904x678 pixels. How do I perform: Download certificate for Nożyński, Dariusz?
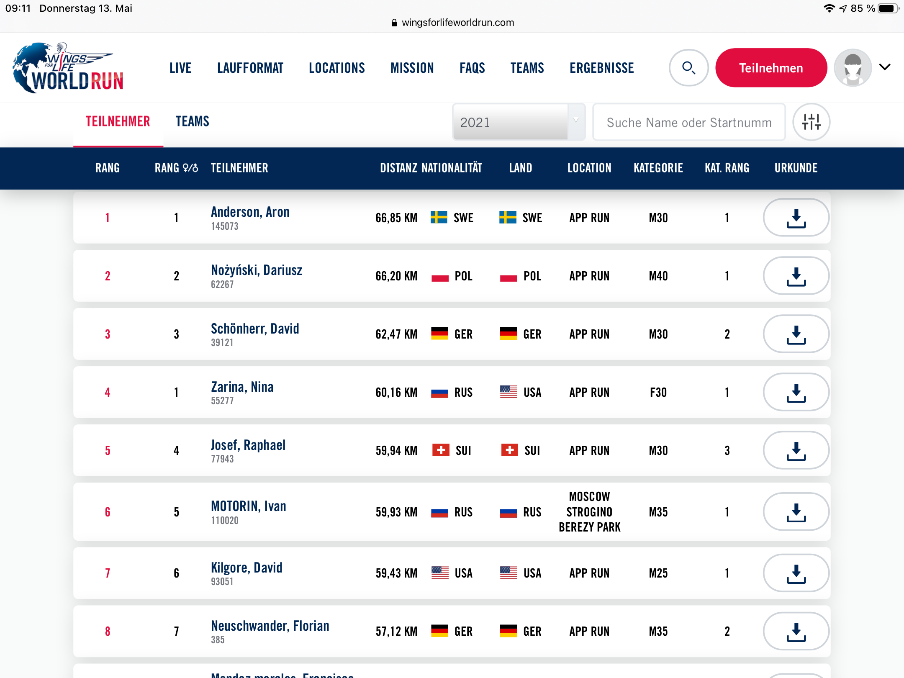tap(796, 276)
